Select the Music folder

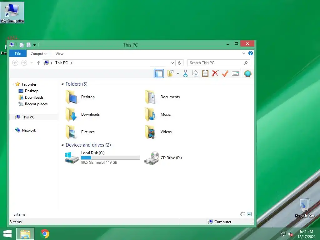157,114
